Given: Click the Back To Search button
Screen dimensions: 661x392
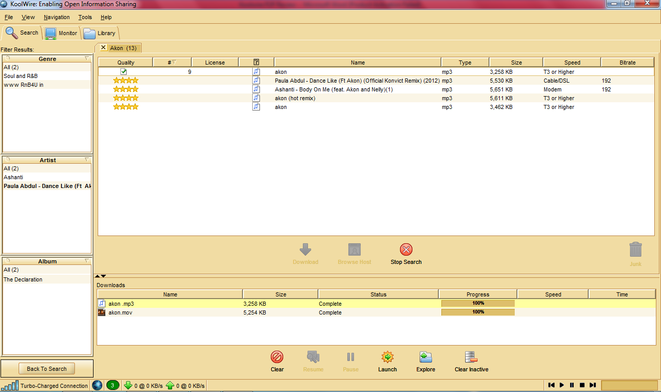Looking at the screenshot, I should pyautogui.click(x=47, y=369).
